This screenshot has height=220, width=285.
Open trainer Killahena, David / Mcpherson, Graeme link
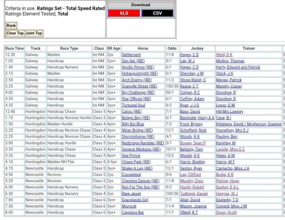(249, 124)
